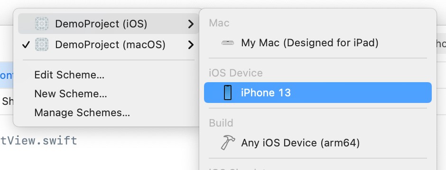Expand the DemoProject (macOS) submenu chevron

pyautogui.click(x=191, y=45)
